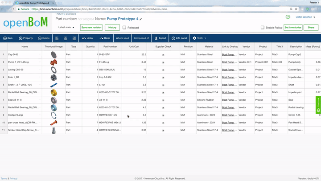Click Save new revision button
321x181 pixels.
pyautogui.click(x=91, y=28)
